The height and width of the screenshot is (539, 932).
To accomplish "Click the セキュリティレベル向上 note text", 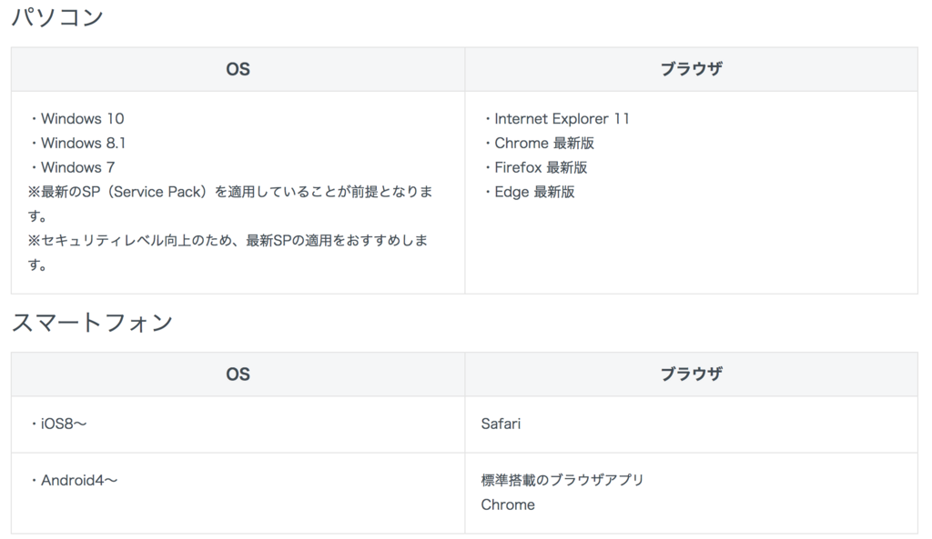I will coord(228,253).
